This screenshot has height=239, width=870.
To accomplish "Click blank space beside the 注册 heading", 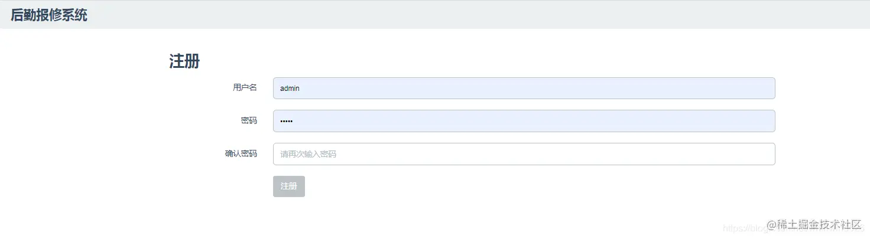I will click(x=473, y=61).
